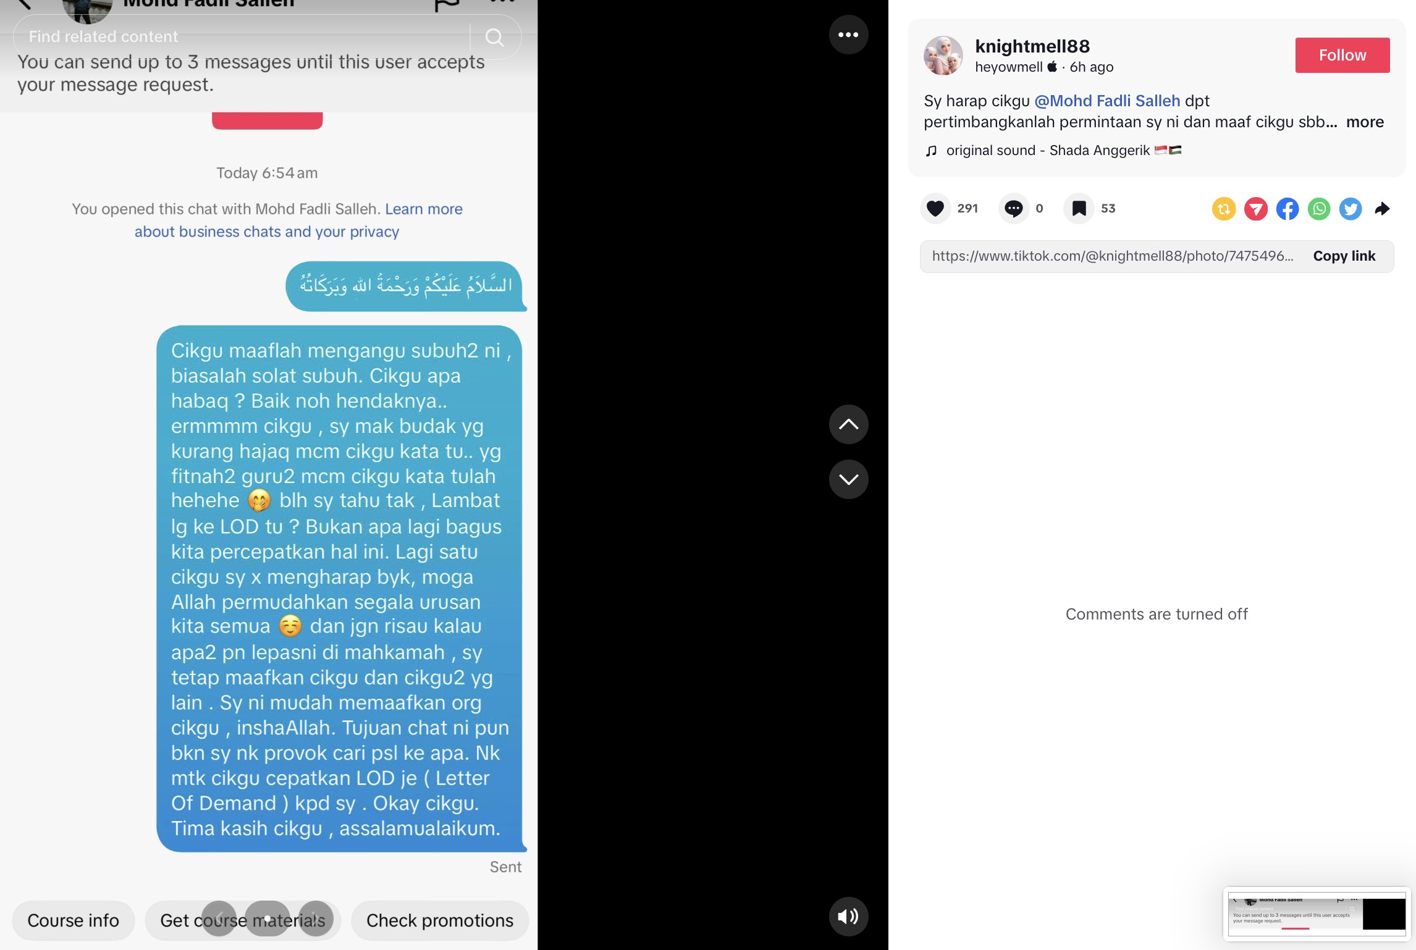Click the Copy link button
Viewport: 1416px width, 950px height.
tap(1344, 256)
